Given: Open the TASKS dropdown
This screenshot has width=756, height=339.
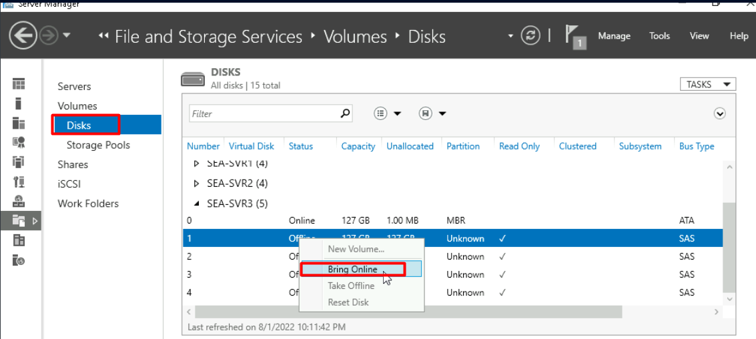Looking at the screenshot, I should coord(707,84).
